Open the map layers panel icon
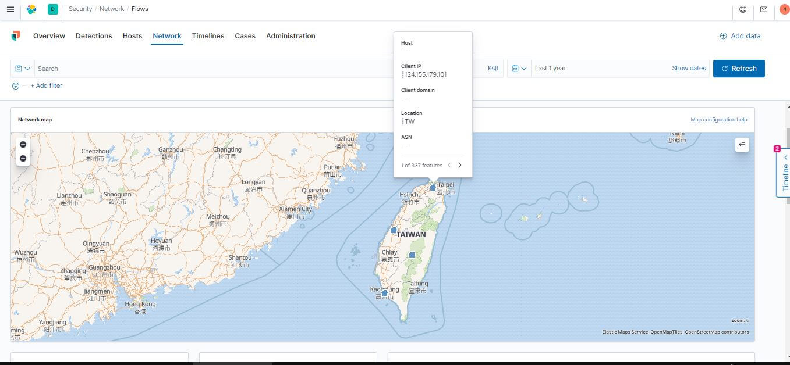 tap(742, 144)
